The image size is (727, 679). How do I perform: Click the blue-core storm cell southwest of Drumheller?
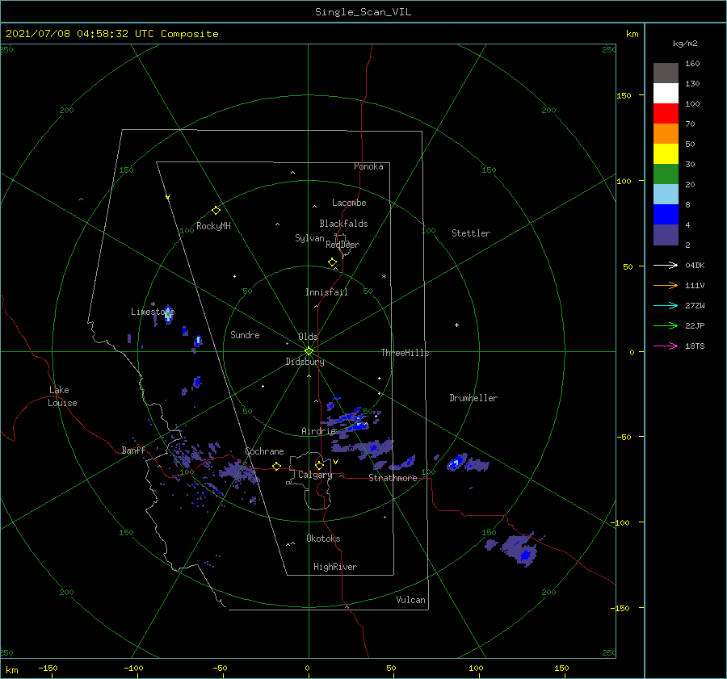456,462
